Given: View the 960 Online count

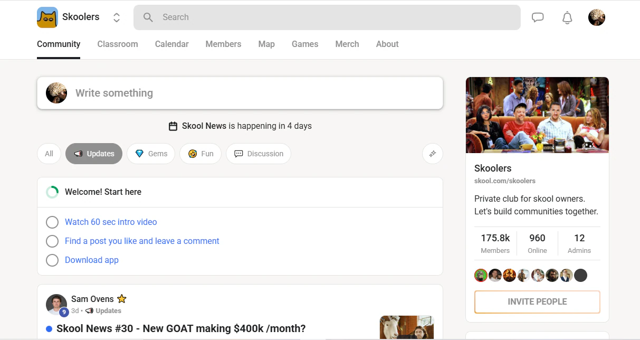Looking at the screenshot, I should tap(537, 243).
